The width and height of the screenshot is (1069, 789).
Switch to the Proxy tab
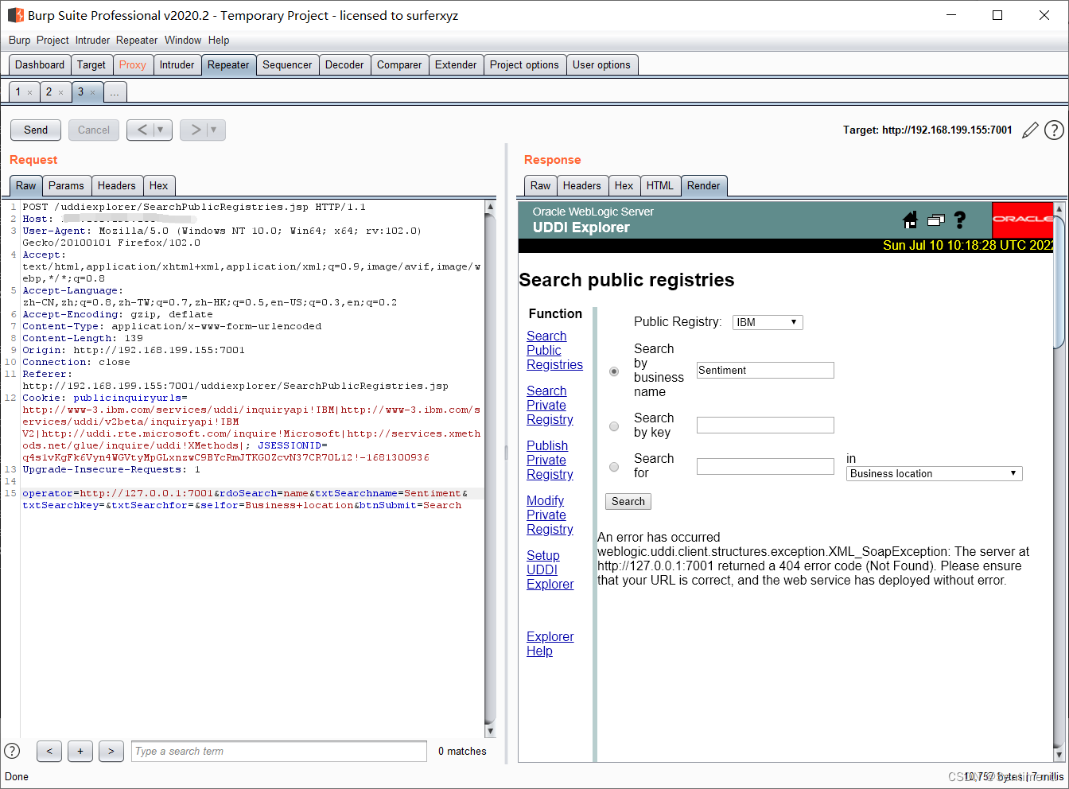[133, 65]
